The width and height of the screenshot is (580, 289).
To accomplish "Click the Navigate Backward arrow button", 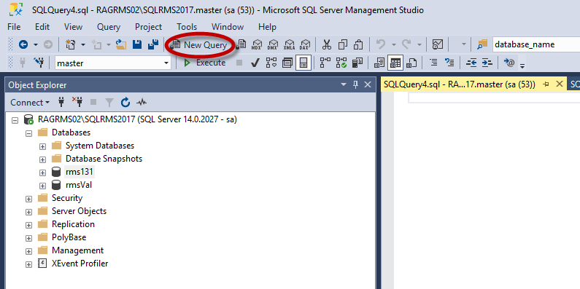I will pyautogui.click(x=23, y=45).
